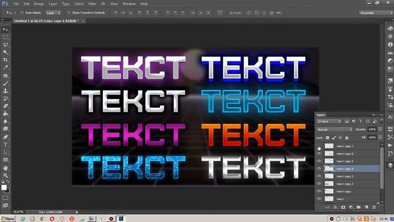394x222 pixels.
Task: Click the Opacity value field
Action: pyautogui.click(x=372, y=129)
